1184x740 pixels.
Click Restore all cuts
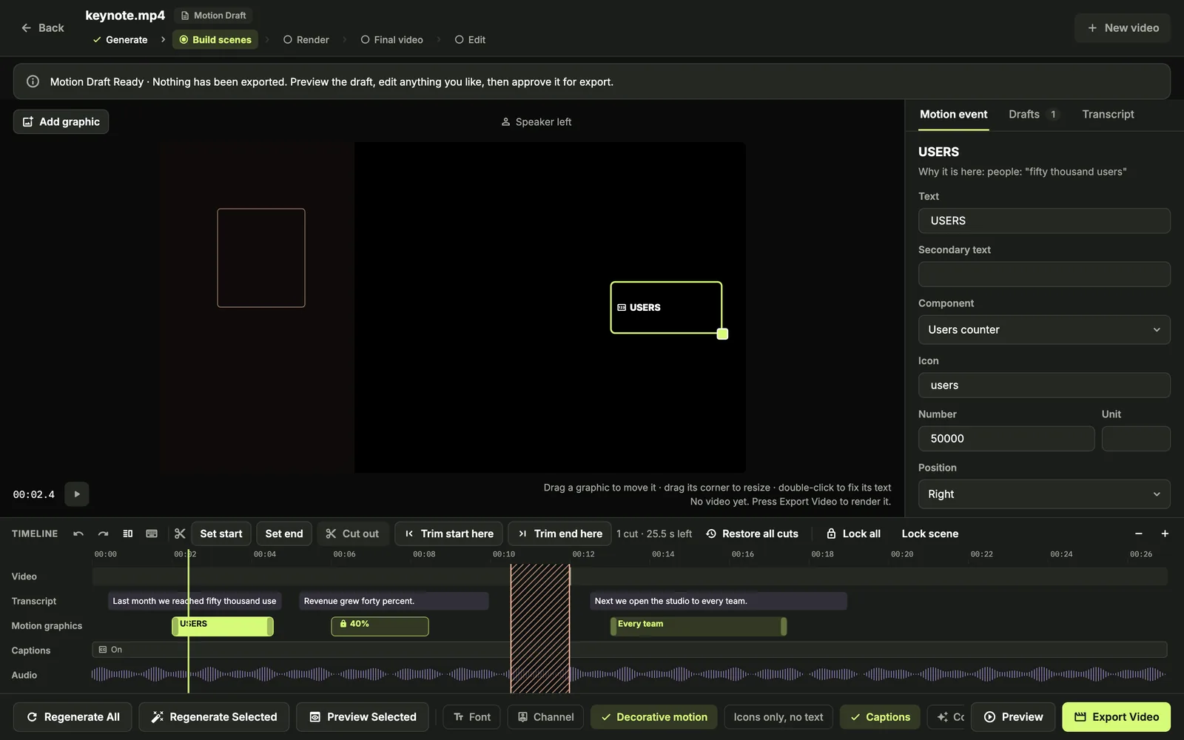pos(753,534)
